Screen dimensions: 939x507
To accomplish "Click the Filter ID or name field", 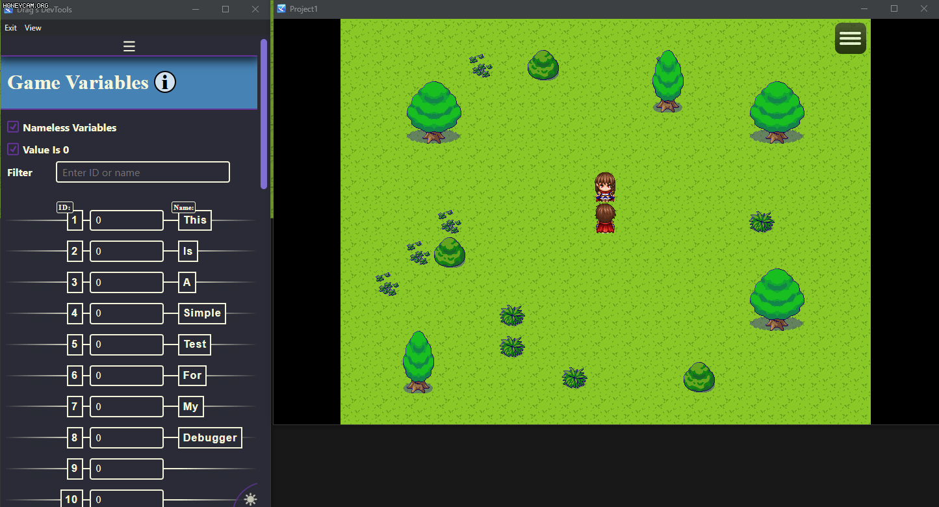I will click(143, 172).
